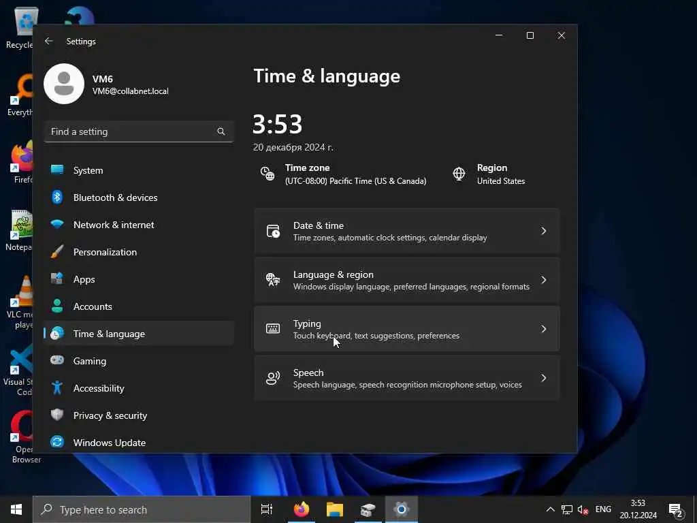Switch to Accounts settings
This screenshot has height=523, width=697.
[x=139, y=306]
